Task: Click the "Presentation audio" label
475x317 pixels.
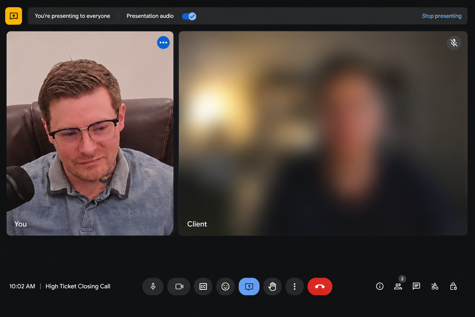Action: (150, 16)
